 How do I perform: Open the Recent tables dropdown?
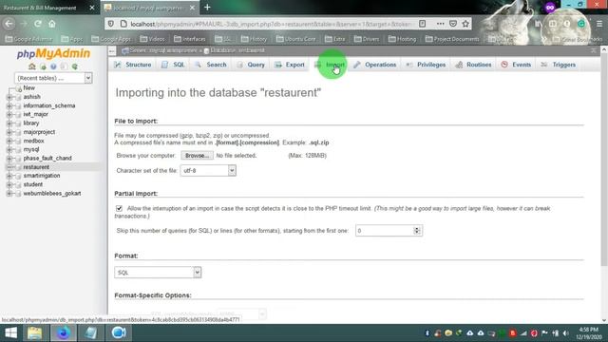point(53,78)
